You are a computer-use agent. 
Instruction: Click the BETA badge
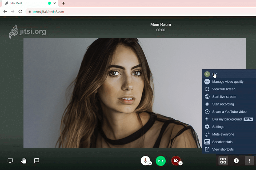(248, 119)
